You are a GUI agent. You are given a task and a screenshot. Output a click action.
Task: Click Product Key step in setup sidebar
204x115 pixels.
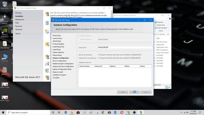(57, 35)
